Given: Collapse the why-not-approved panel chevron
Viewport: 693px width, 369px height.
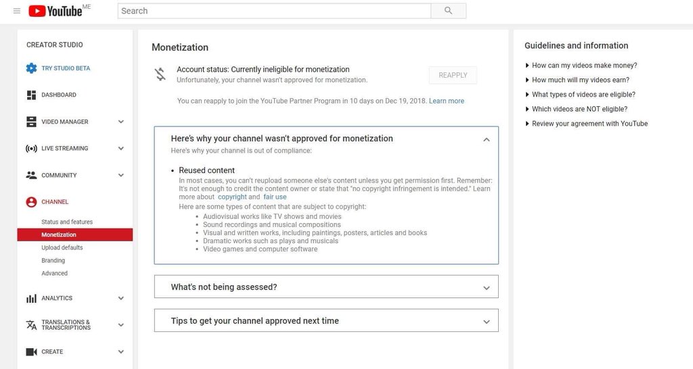Looking at the screenshot, I should [486, 139].
